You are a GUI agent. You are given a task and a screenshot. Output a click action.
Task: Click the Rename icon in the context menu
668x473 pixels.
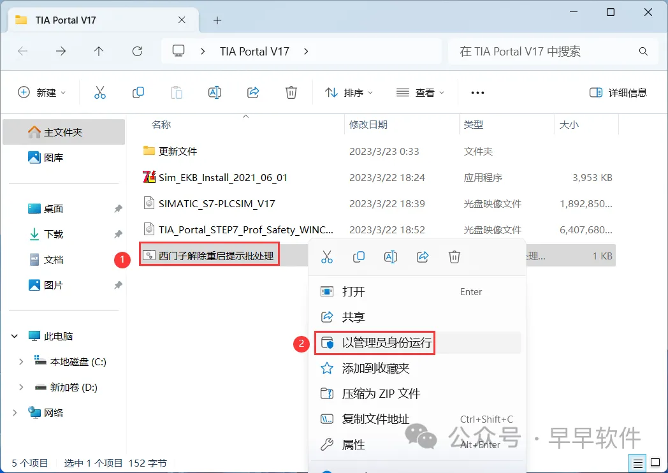pos(391,257)
